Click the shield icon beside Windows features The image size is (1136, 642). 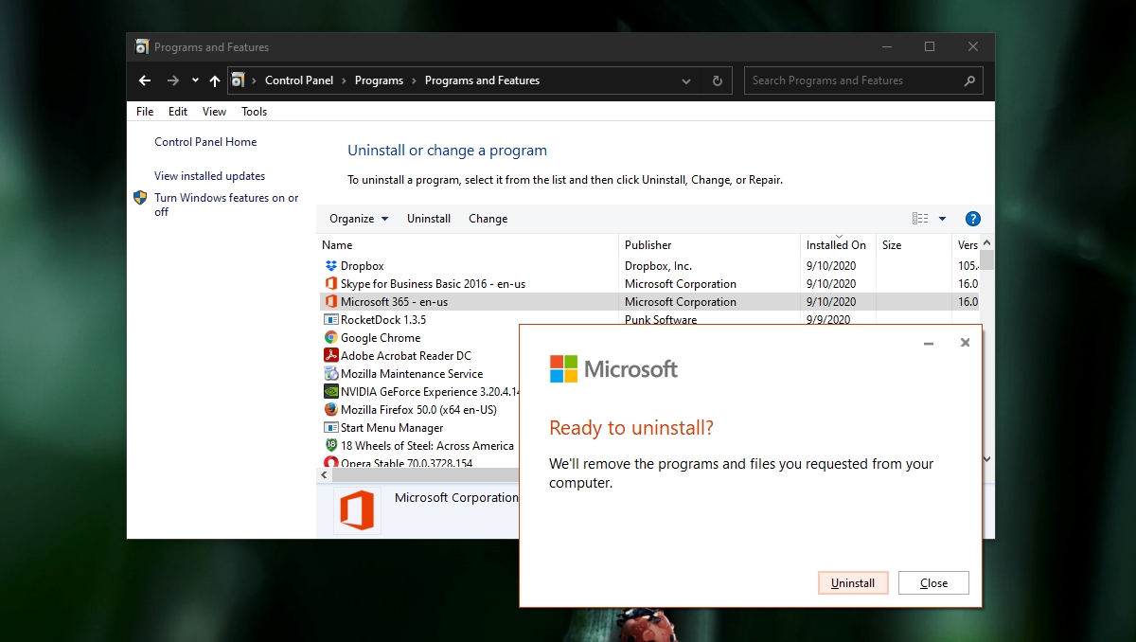140,198
